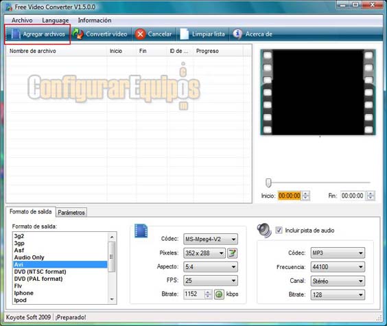This screenshot has width=387, height=326.
Task: Toggle the Incluir pista de audio checkbox
Action: pyautogui.click(x=279, y=230)
